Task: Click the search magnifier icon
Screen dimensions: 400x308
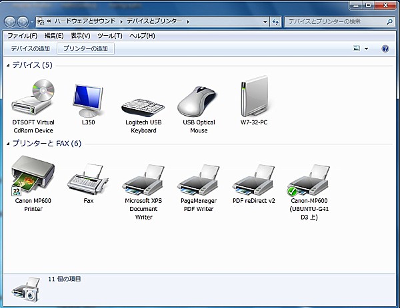Action: (389, 22)
